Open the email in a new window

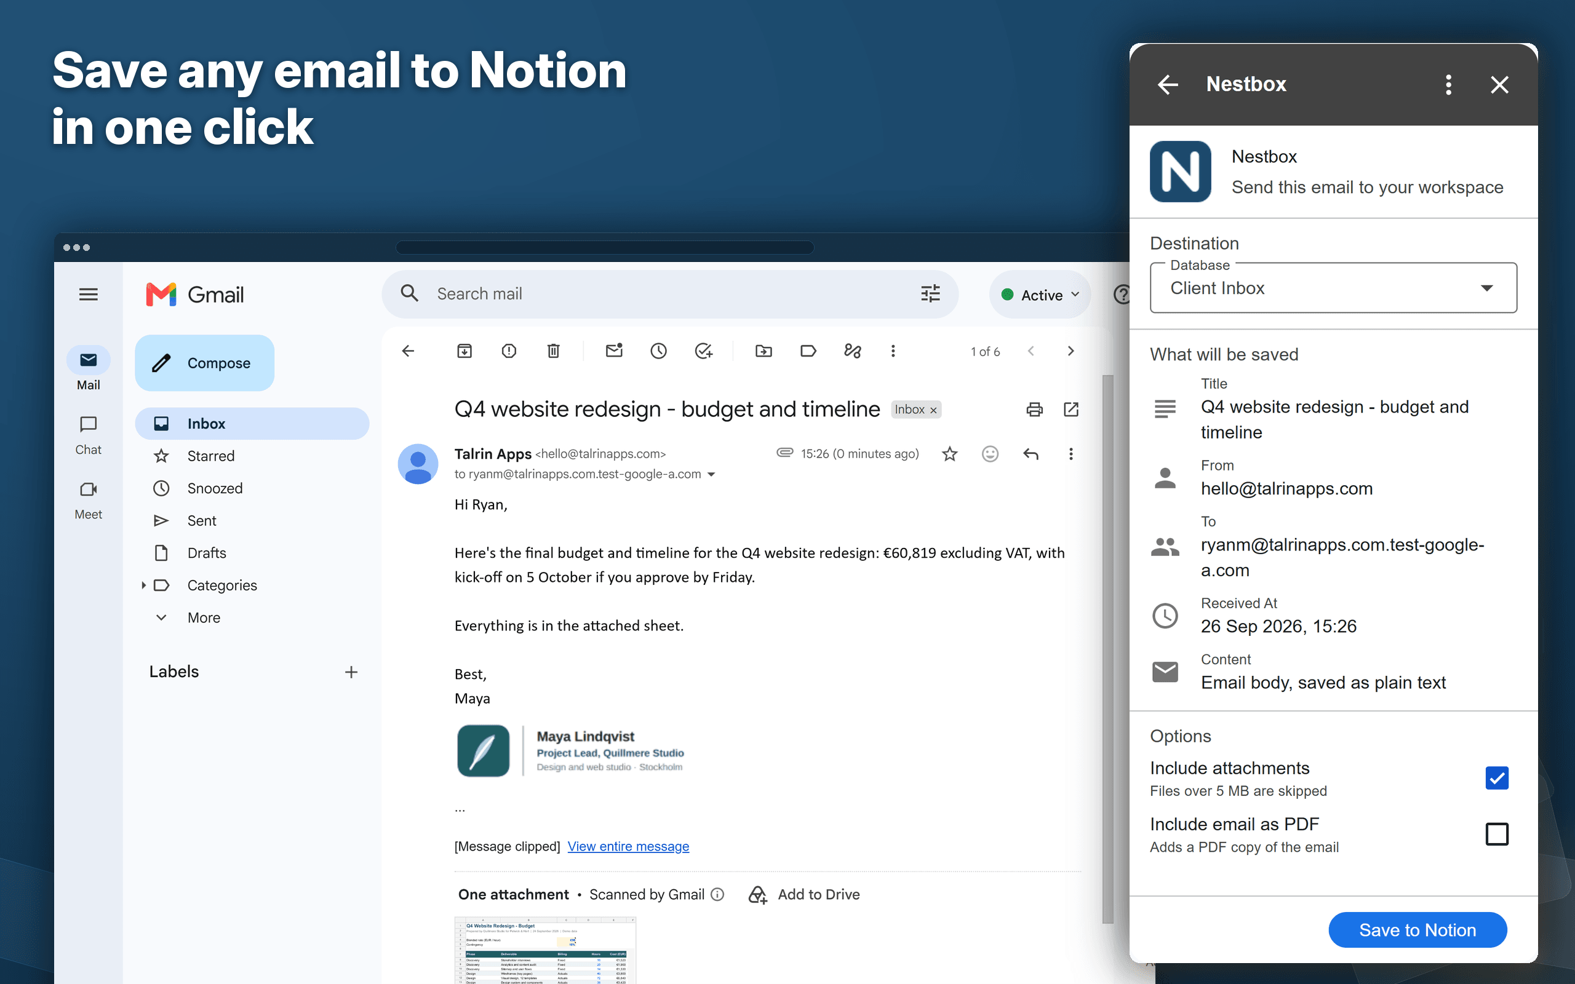(1071, 410)
